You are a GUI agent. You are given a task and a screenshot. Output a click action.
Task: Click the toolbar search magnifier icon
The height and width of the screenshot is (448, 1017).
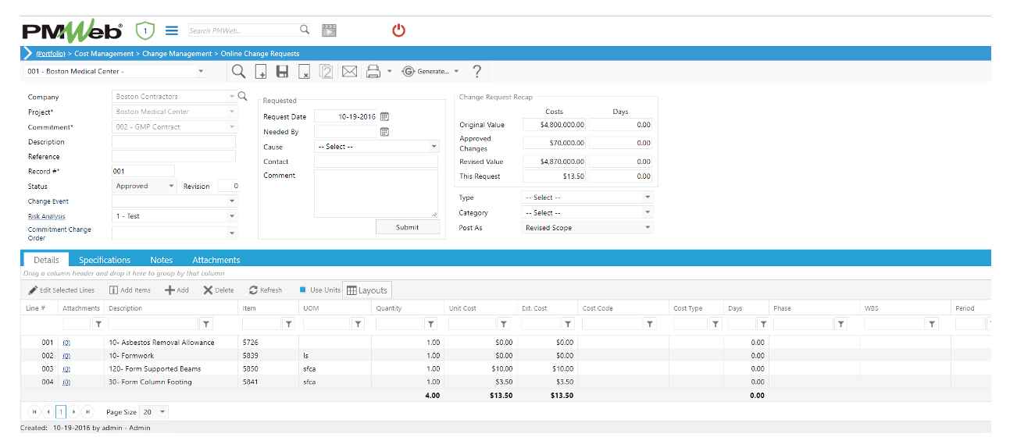point(239,72)
